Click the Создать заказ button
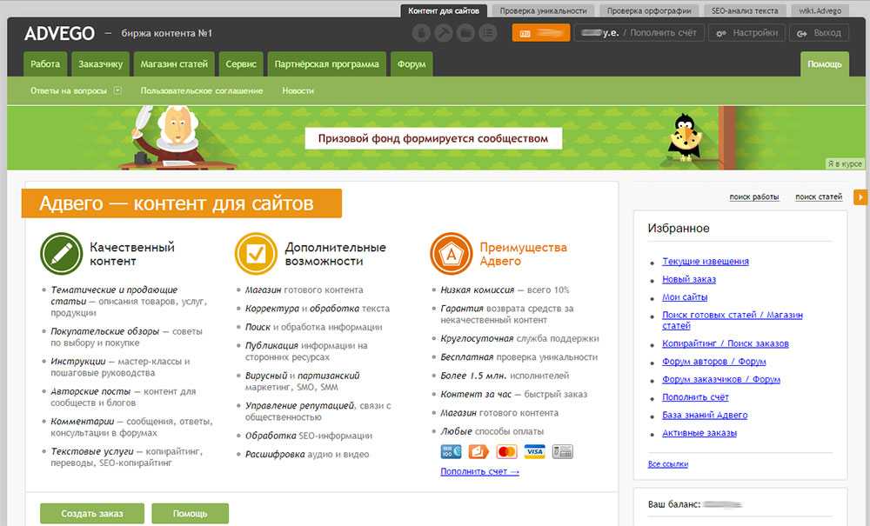The height and width of the screenshot is (526, 870). (x=92, y=513)
